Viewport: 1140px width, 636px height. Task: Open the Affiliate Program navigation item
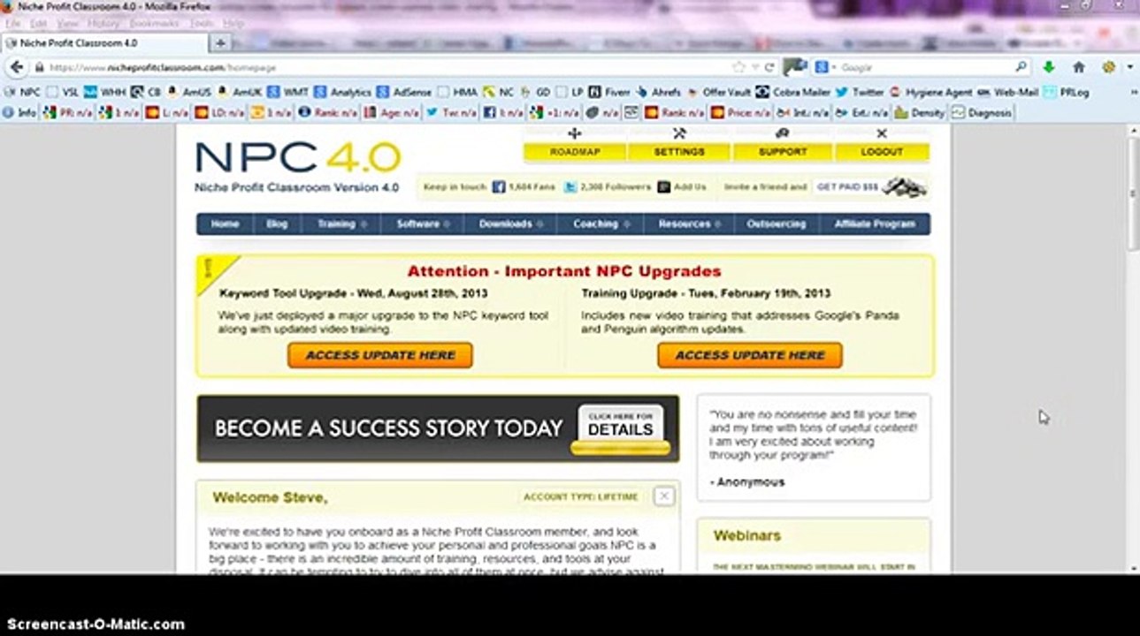tap(874, 224)
